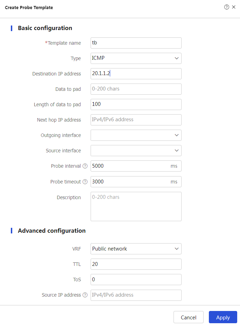Open the Type dropdown showing ICMP
The width and height of the screenshot is (240, 326).
click(x=136, y=58)
